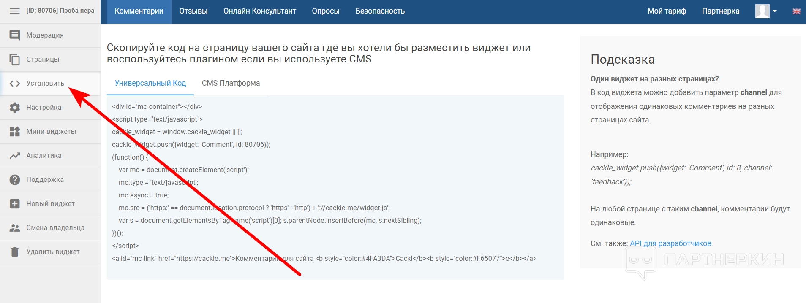Screen dimensions: 806x303
Task: Switch to the Универсальный Код tab
Action: (x=150, y=84)
